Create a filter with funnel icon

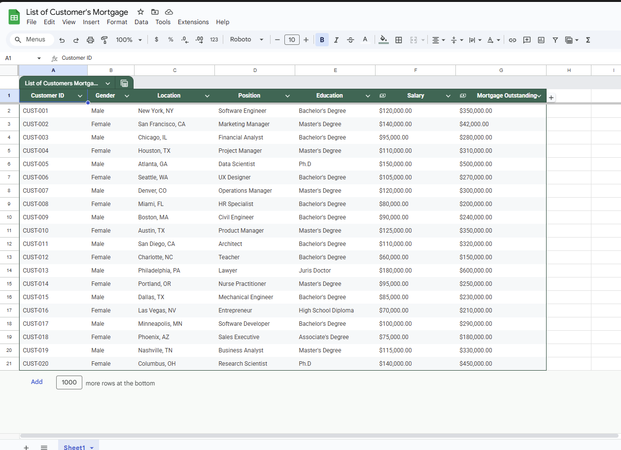point(555,40)
